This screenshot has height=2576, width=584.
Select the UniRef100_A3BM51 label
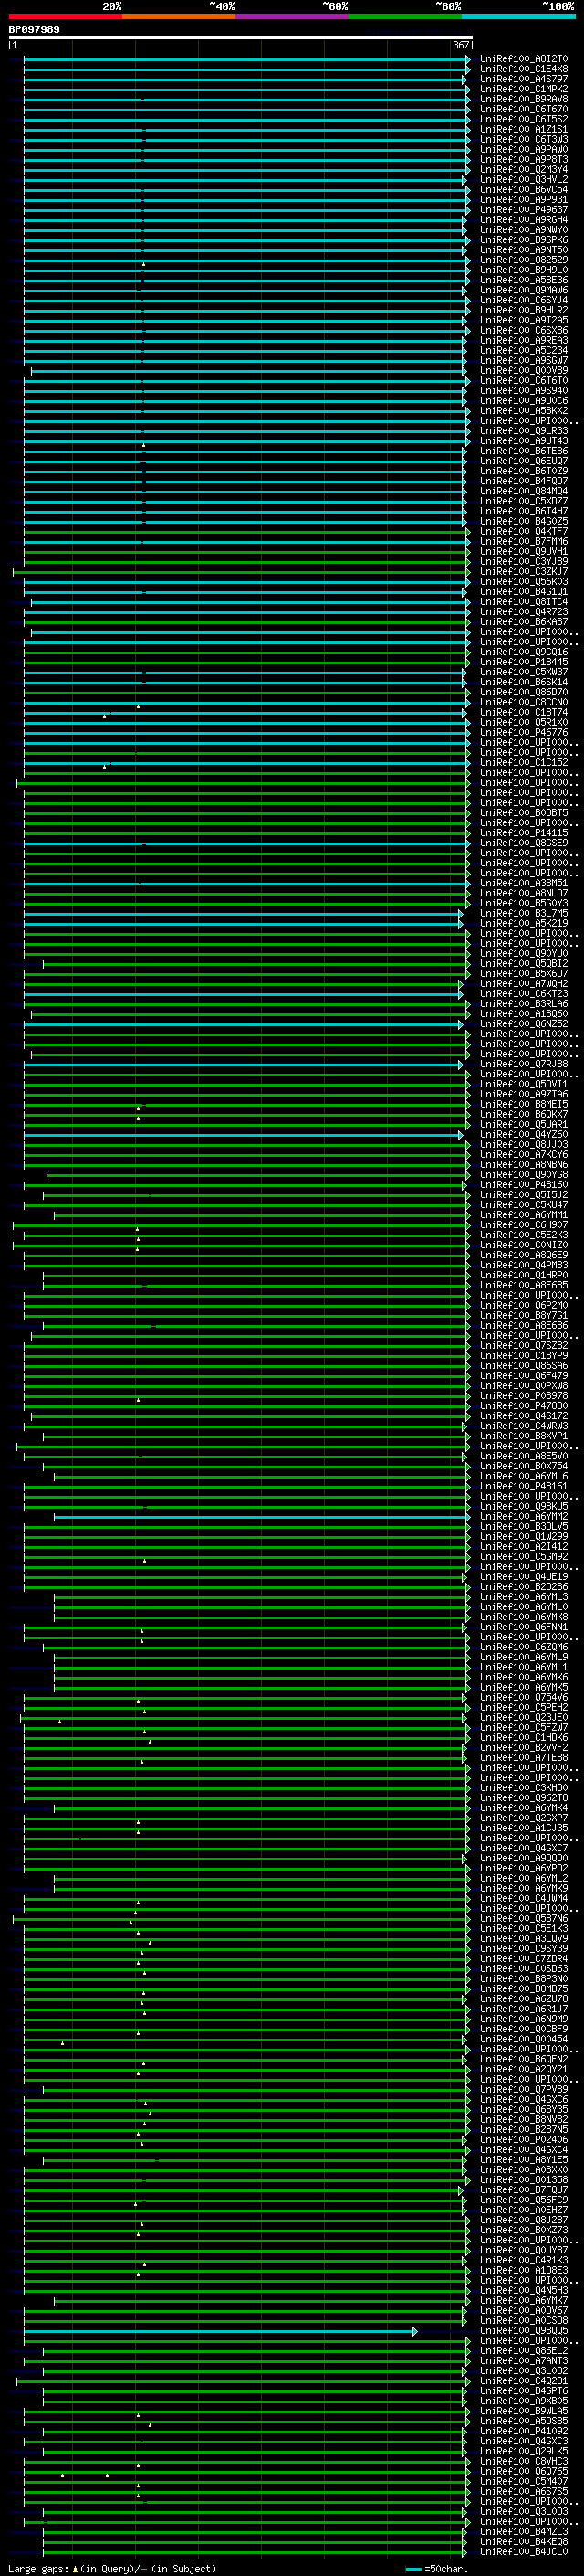point(524,883)
